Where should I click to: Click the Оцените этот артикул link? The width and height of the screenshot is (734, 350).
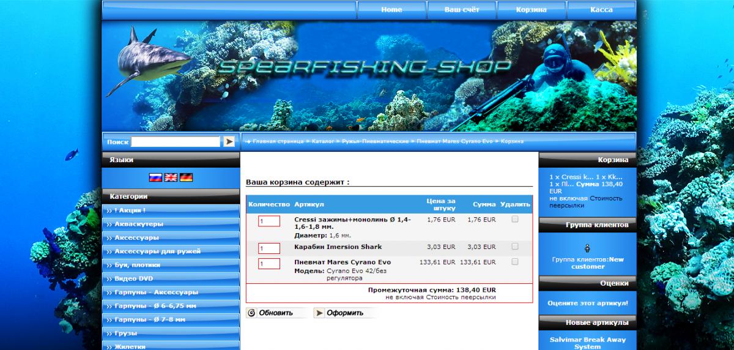pos(587,303)
